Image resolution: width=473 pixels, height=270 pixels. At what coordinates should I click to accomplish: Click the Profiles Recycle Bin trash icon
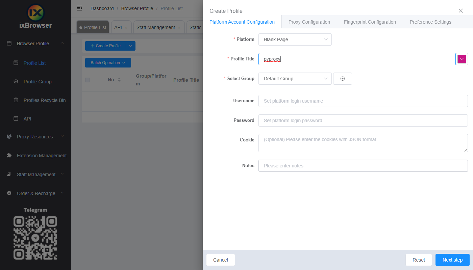tap(16, 100)
